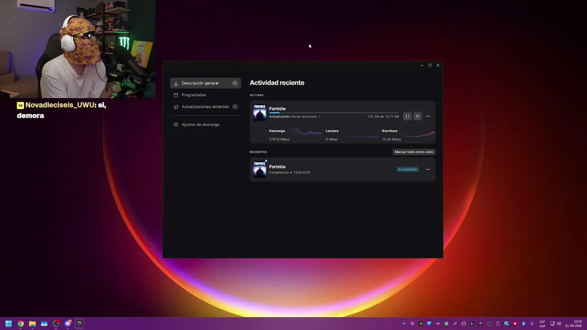Click the microphone tray icon
This screenshot has width=587, height=330.
pos(532,324)
